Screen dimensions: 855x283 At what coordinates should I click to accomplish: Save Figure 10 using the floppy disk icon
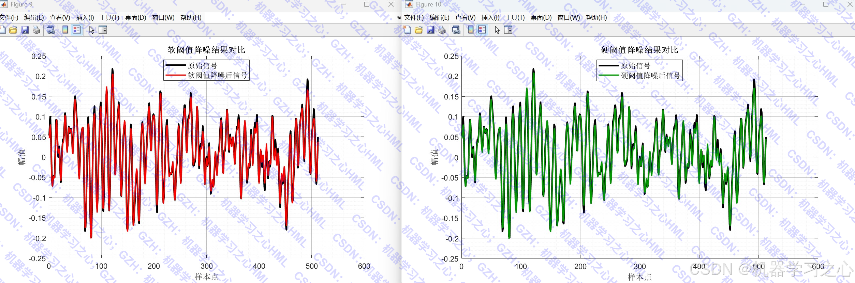coord(430,30)
